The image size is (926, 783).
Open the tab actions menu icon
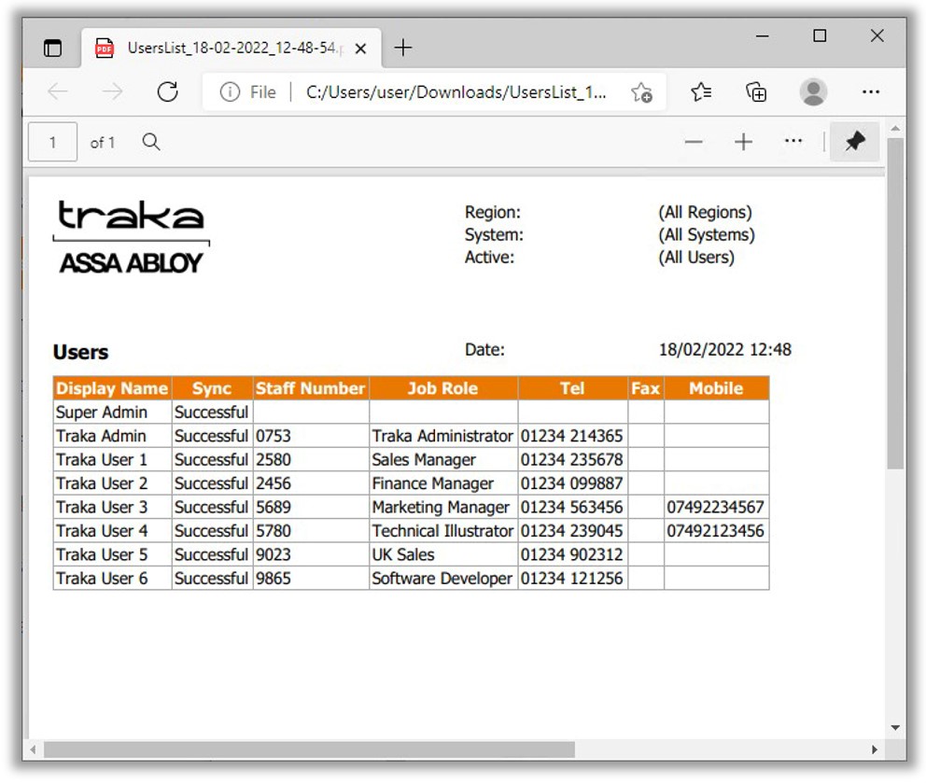[x=52, y=48]
